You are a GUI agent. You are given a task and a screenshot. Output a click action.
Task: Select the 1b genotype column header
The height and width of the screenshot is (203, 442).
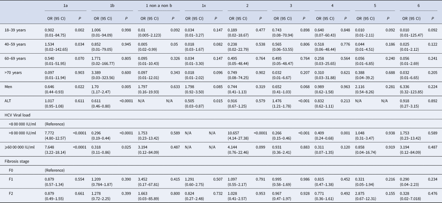(x=110, y=6)
